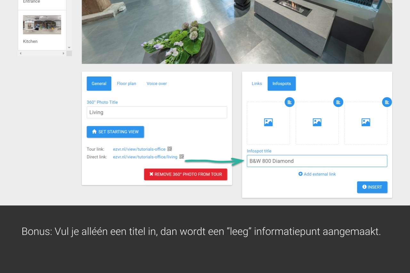Click the second infospot text icon
Viewport: 410px width, 273px height.
pos(338,102)
